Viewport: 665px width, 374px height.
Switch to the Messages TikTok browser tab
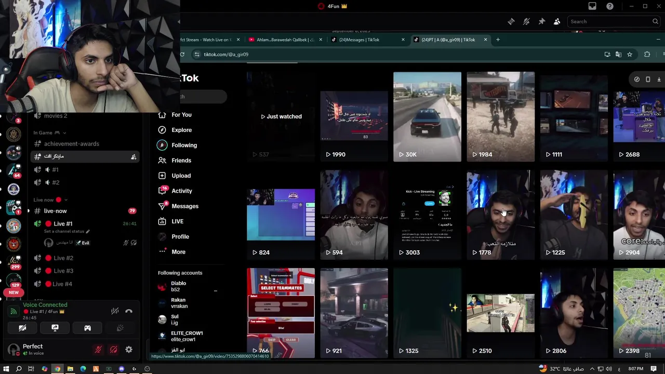(x=364, y=39)
